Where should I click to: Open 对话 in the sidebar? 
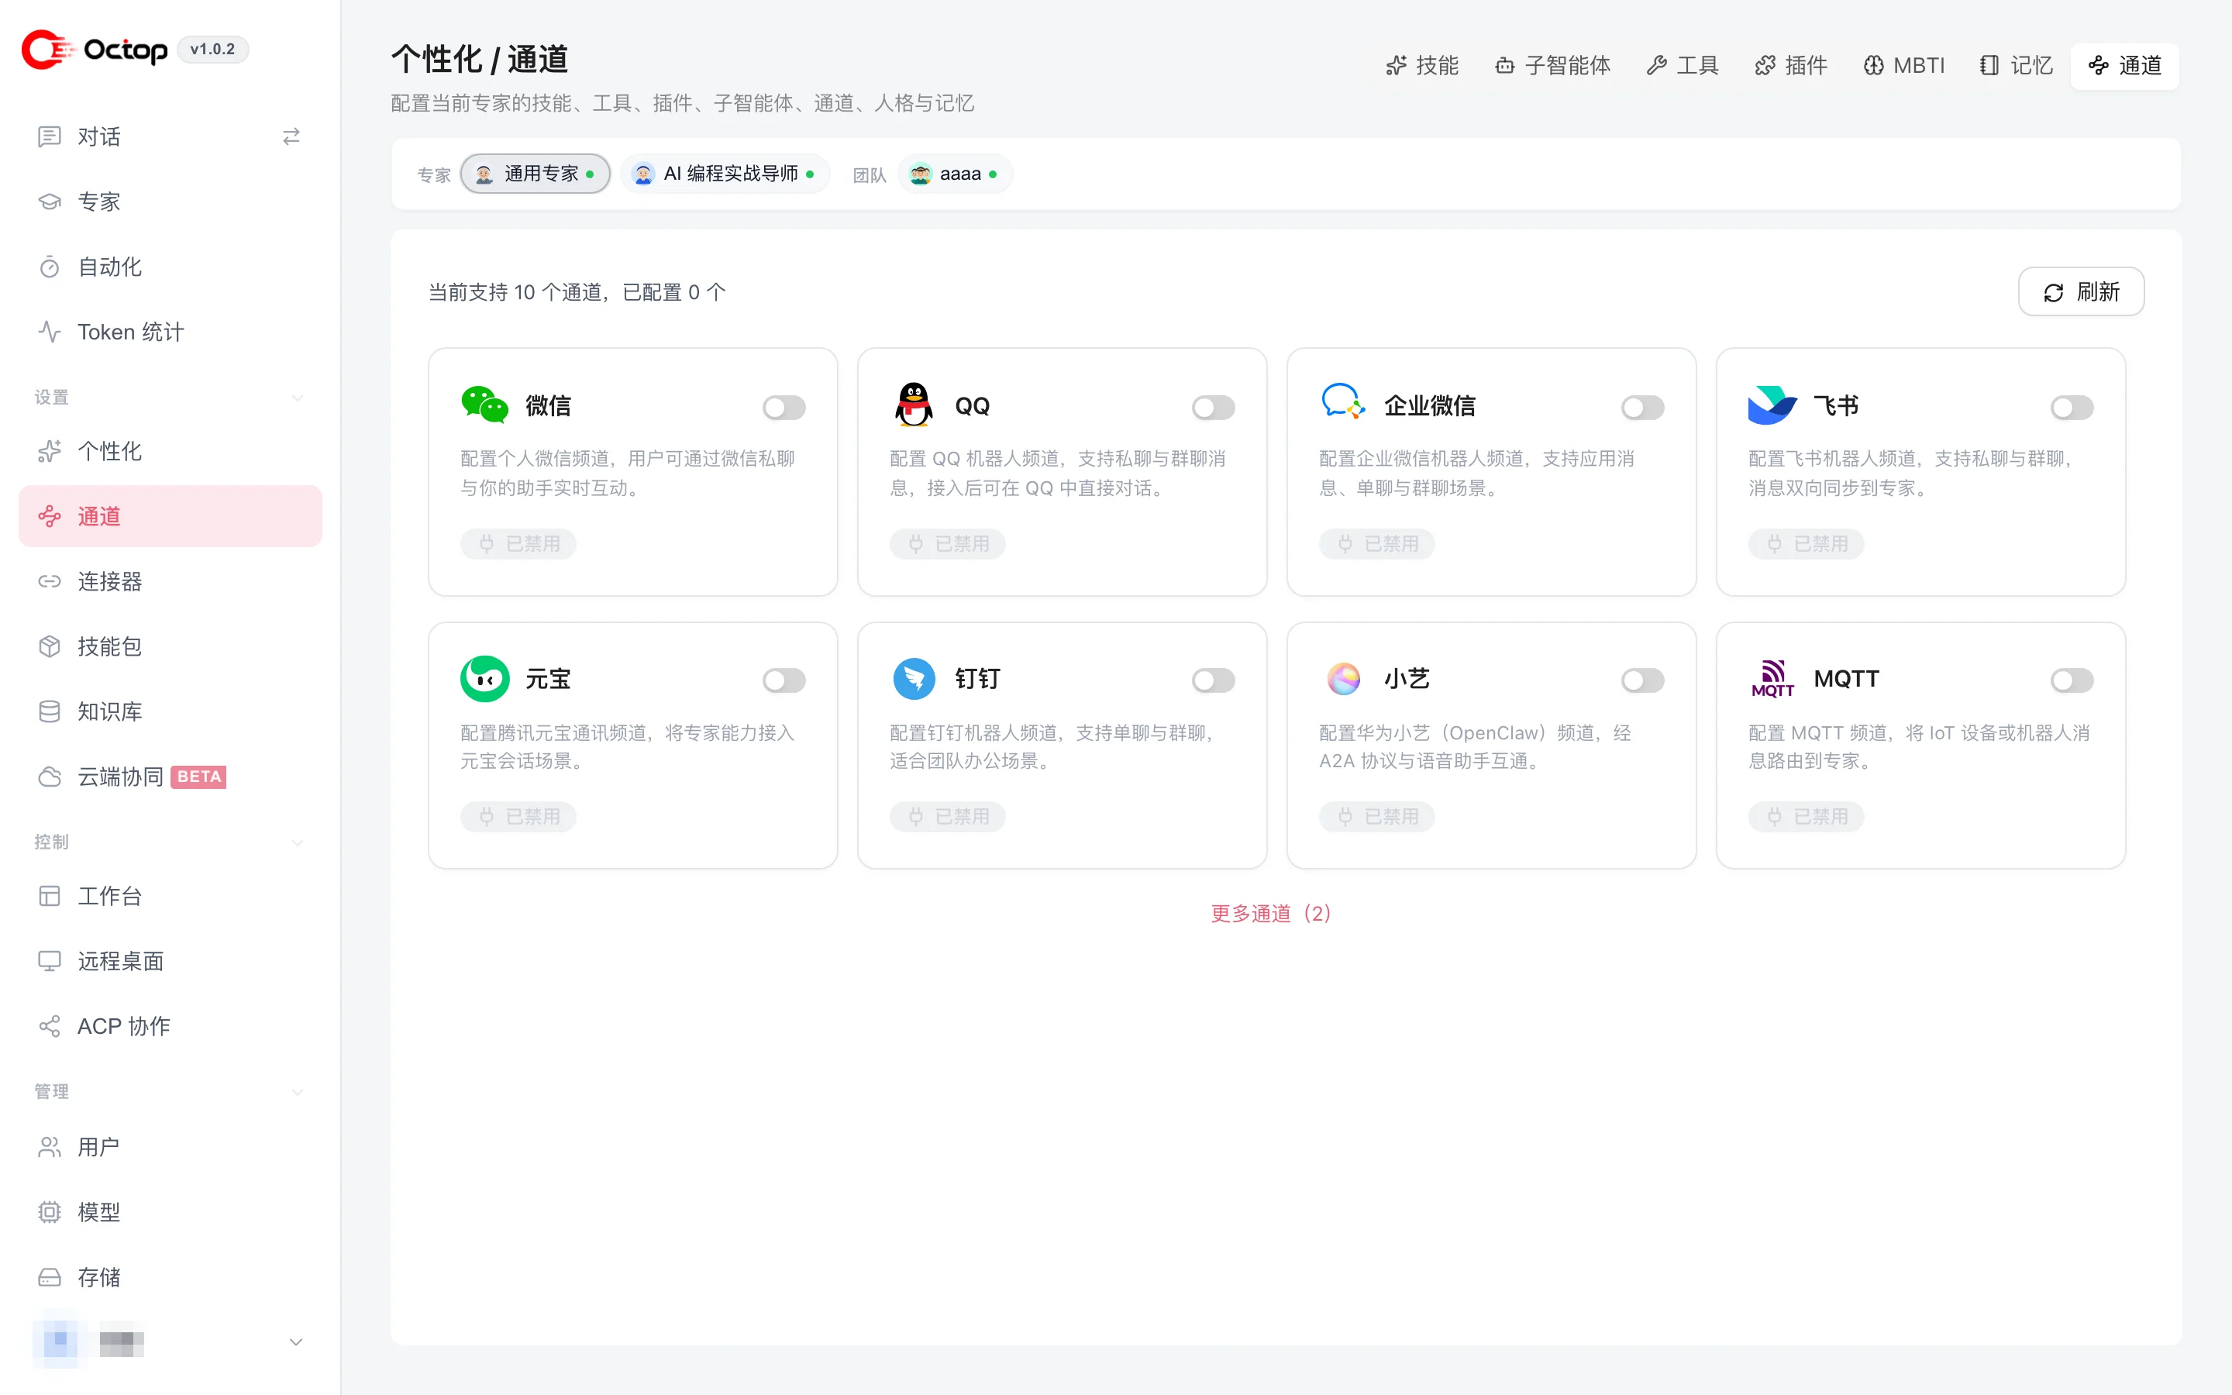click(x=170, y=136)
